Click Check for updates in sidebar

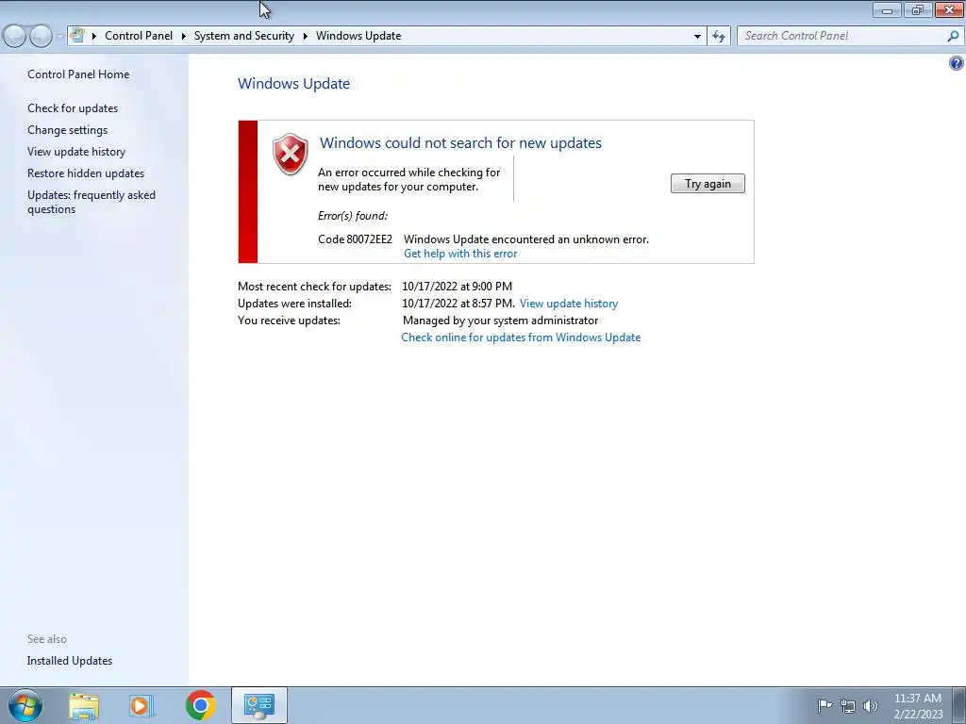(73, 108)
